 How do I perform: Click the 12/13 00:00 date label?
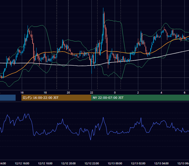click(x=115, y=163)
